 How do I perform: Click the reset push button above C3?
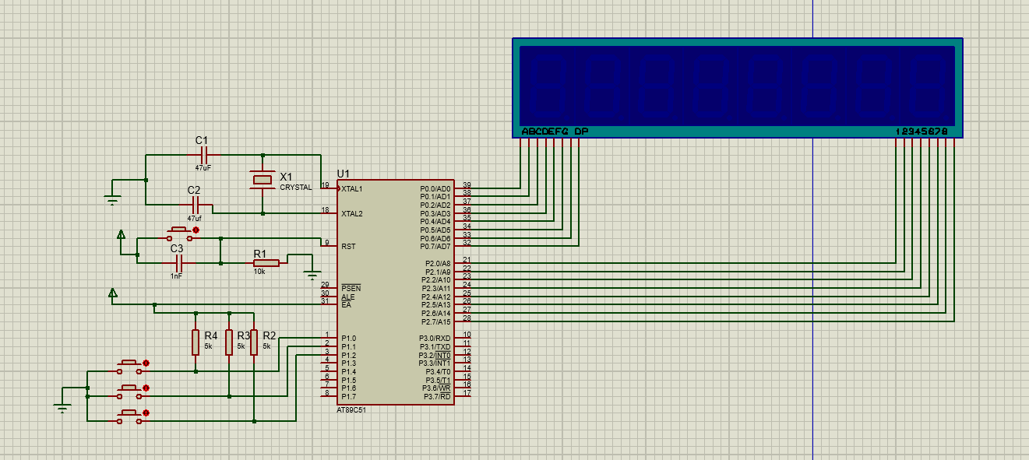180,233
